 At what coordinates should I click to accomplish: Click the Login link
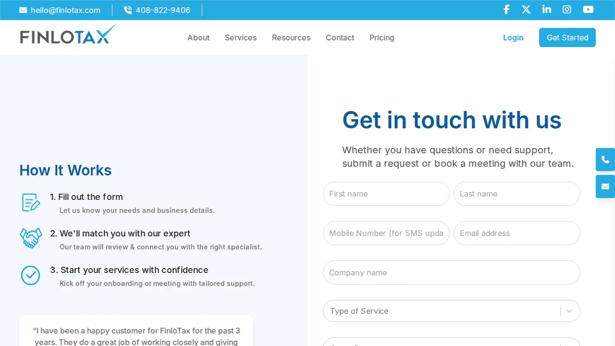(513, 37)
